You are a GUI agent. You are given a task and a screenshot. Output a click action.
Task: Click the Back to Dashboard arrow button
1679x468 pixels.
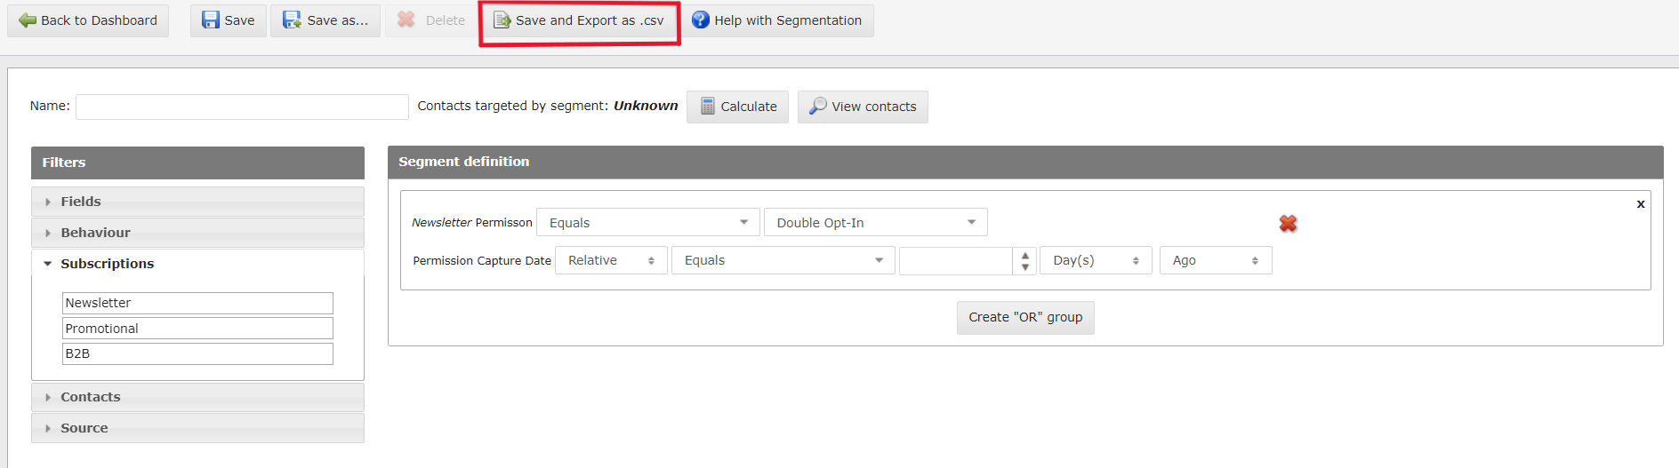pos(88,20)
